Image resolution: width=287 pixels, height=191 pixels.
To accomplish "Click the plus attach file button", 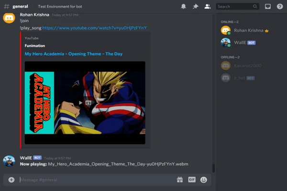I will coord(11,180).
